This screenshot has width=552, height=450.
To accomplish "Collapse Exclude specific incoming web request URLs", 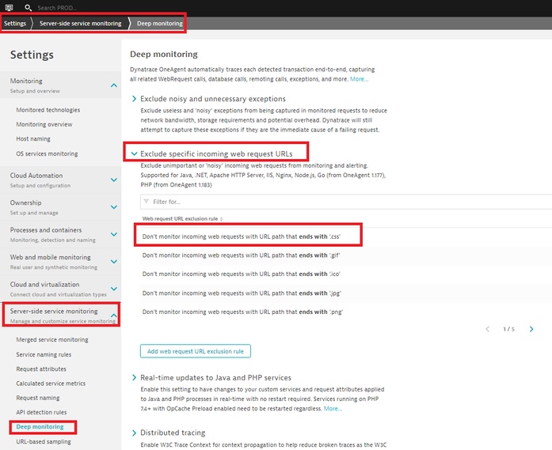I will pos(134,152).
